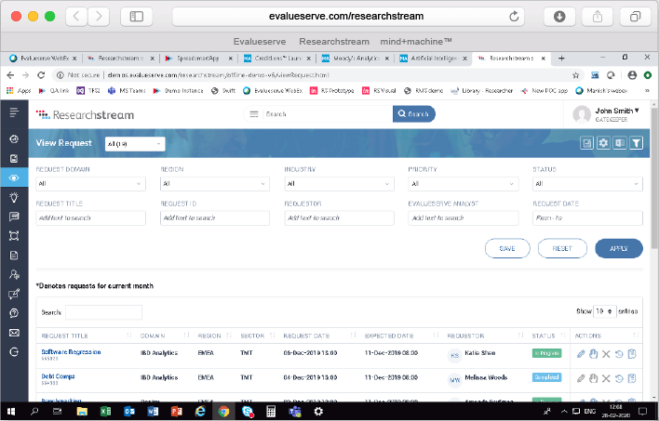Screen dimensions: 659x421
Task: Click the APPLY filter button
Action: click(619, 248)
